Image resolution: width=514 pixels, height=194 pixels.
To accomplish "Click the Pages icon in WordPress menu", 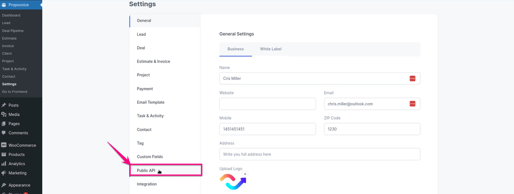I will coord(4,124).
